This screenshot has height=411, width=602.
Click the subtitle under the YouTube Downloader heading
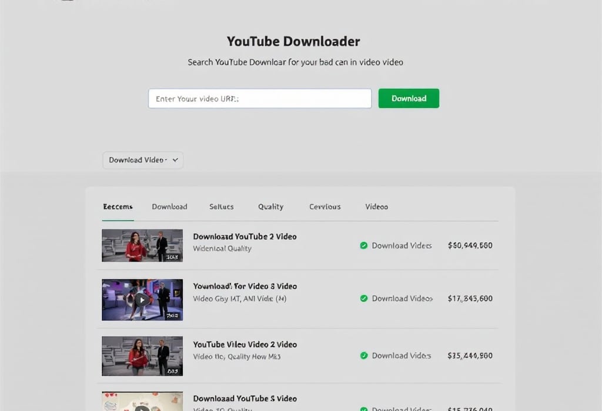click(295, 62)
